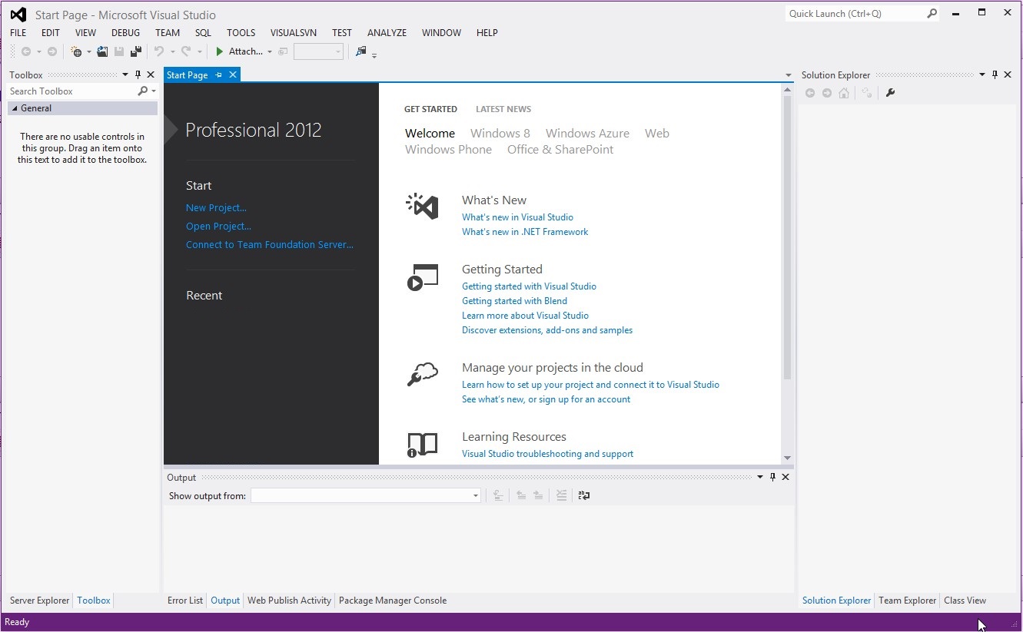Image resolution: width=1023 pixels, height=632 pixels.
Task: Open the Getting started with Blend link
Action: tap(514, 300)
